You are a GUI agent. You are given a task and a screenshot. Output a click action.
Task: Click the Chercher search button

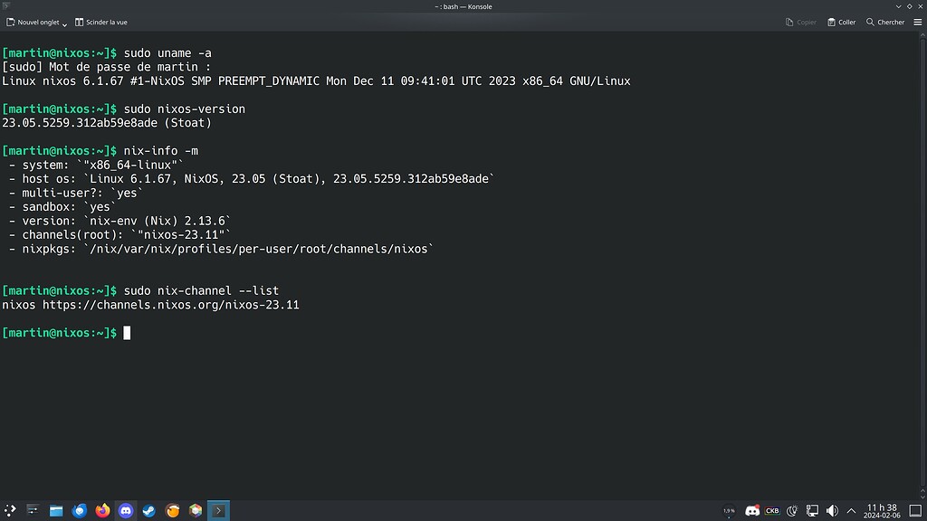click(884, 22)
